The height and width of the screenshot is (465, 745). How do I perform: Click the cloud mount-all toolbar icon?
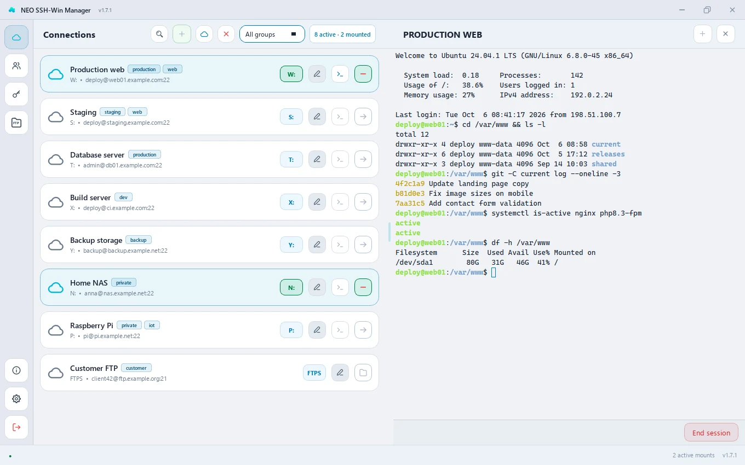[204, 34]
